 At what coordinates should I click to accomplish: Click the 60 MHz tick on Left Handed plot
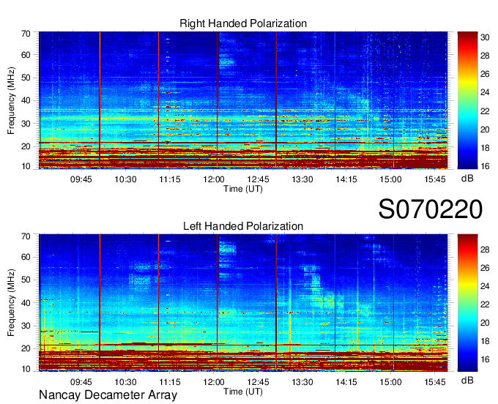coord(26,258)
